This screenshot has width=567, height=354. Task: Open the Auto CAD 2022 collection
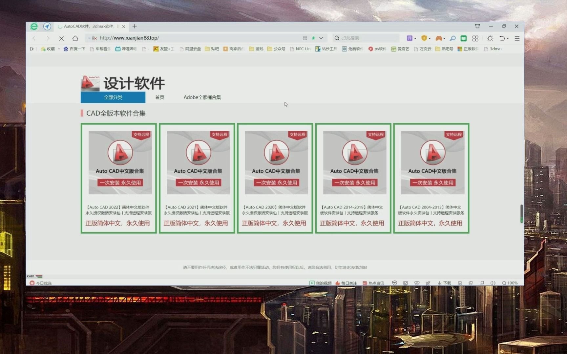pos(119,179)
